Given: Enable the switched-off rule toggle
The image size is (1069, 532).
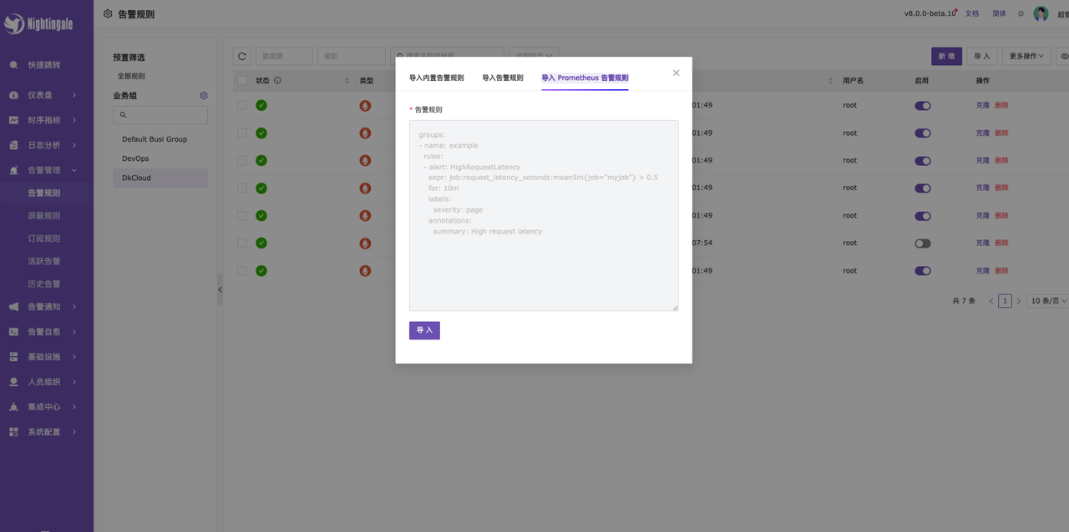Looking at the screenshot, I should pos(922,243).
